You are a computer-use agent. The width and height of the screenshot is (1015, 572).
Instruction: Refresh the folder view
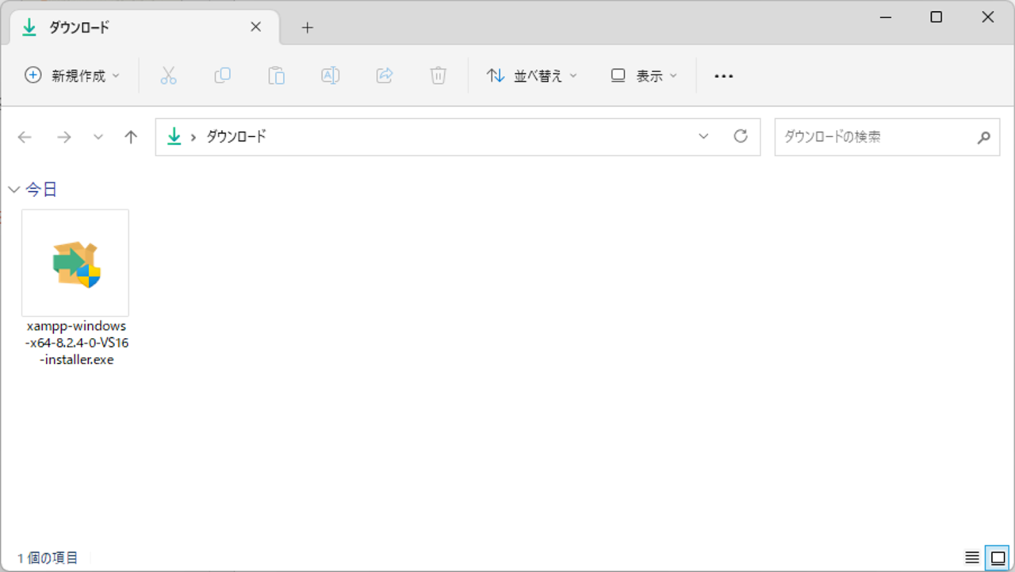tap(741, 136)
